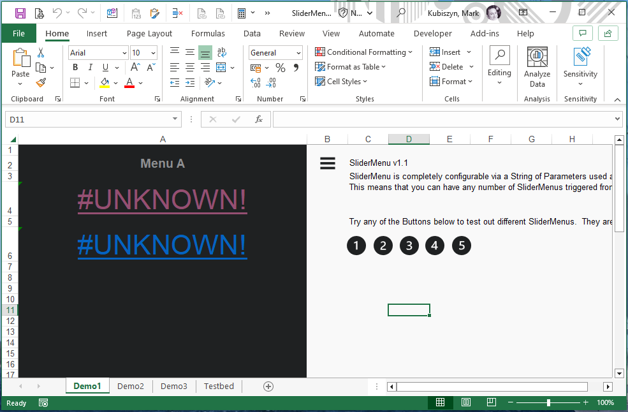Image resolution: width=628 pixels, height=412 pixels.
Task: Open the Formulas ribbon tab
Action: pyautogui.click(x=208, y=33)
